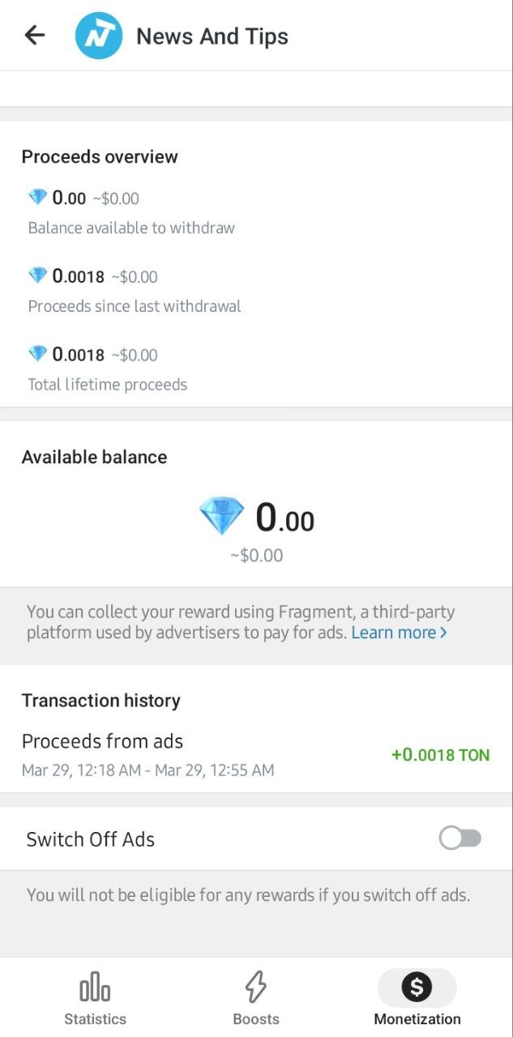Screen dimensions: 513x1037
Task: Toggle the Switch Off Ads switch
Action: click(460, 839)
